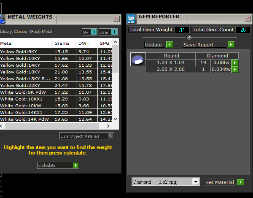Select the Yellow Gold:14KY row
Image resolution: width=253 pixels, height=198 pixels.
coord(26,65)
